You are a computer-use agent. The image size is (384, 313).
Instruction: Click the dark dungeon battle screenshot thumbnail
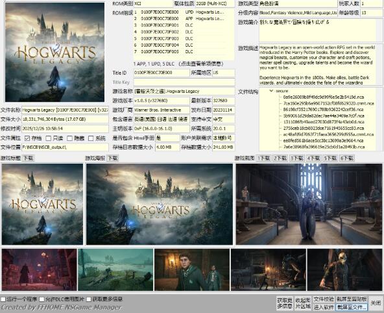pyautogui.click(x=269, y=269)
